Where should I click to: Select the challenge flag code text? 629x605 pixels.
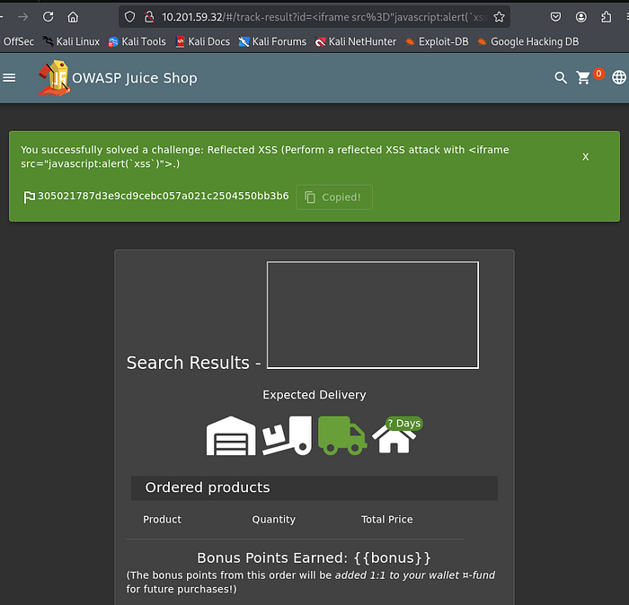164,196
